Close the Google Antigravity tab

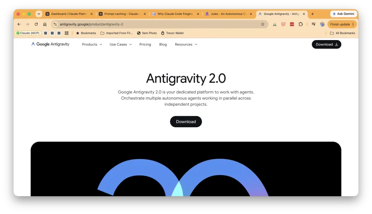(304, 14)
